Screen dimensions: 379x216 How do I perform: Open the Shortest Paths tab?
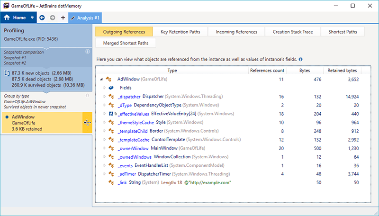pos(343,32)
